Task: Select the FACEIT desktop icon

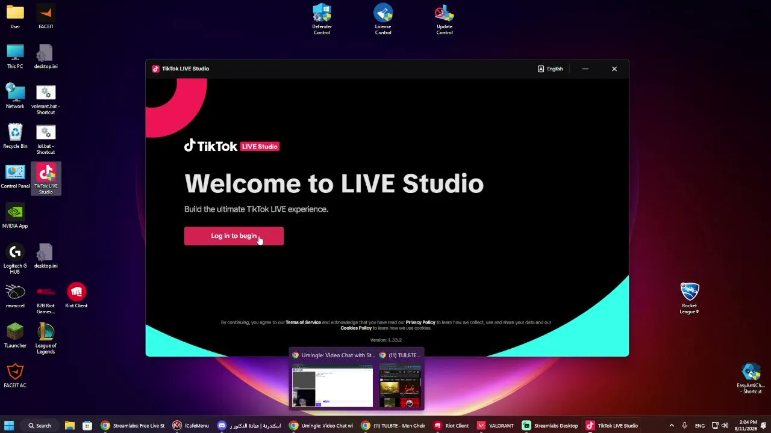Action: [46, 17]
